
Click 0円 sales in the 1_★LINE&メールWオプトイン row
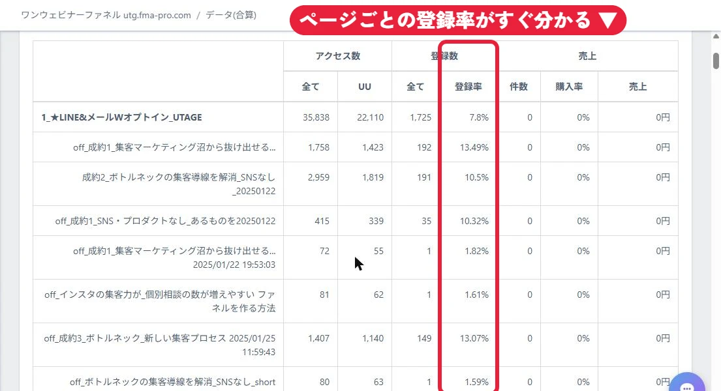(663, 117)
